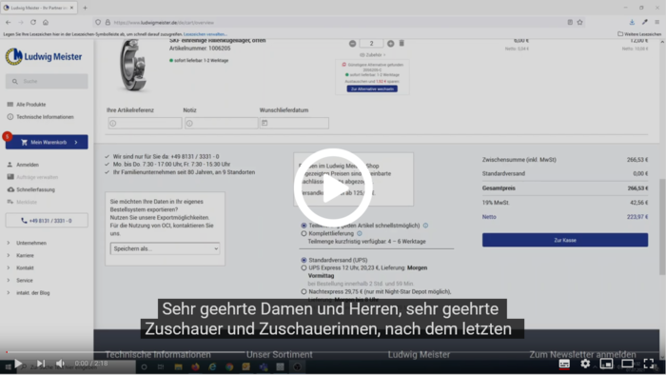Open Weitere Lesezeichen folder
This screenshot has width=666, height=375.
[639, 34]
